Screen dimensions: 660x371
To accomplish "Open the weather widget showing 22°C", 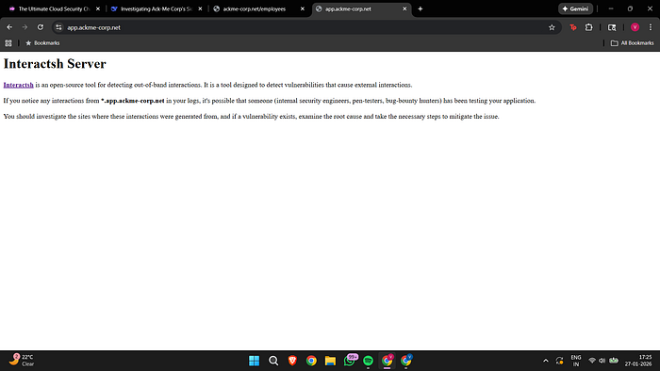I will tap(21, 360).
